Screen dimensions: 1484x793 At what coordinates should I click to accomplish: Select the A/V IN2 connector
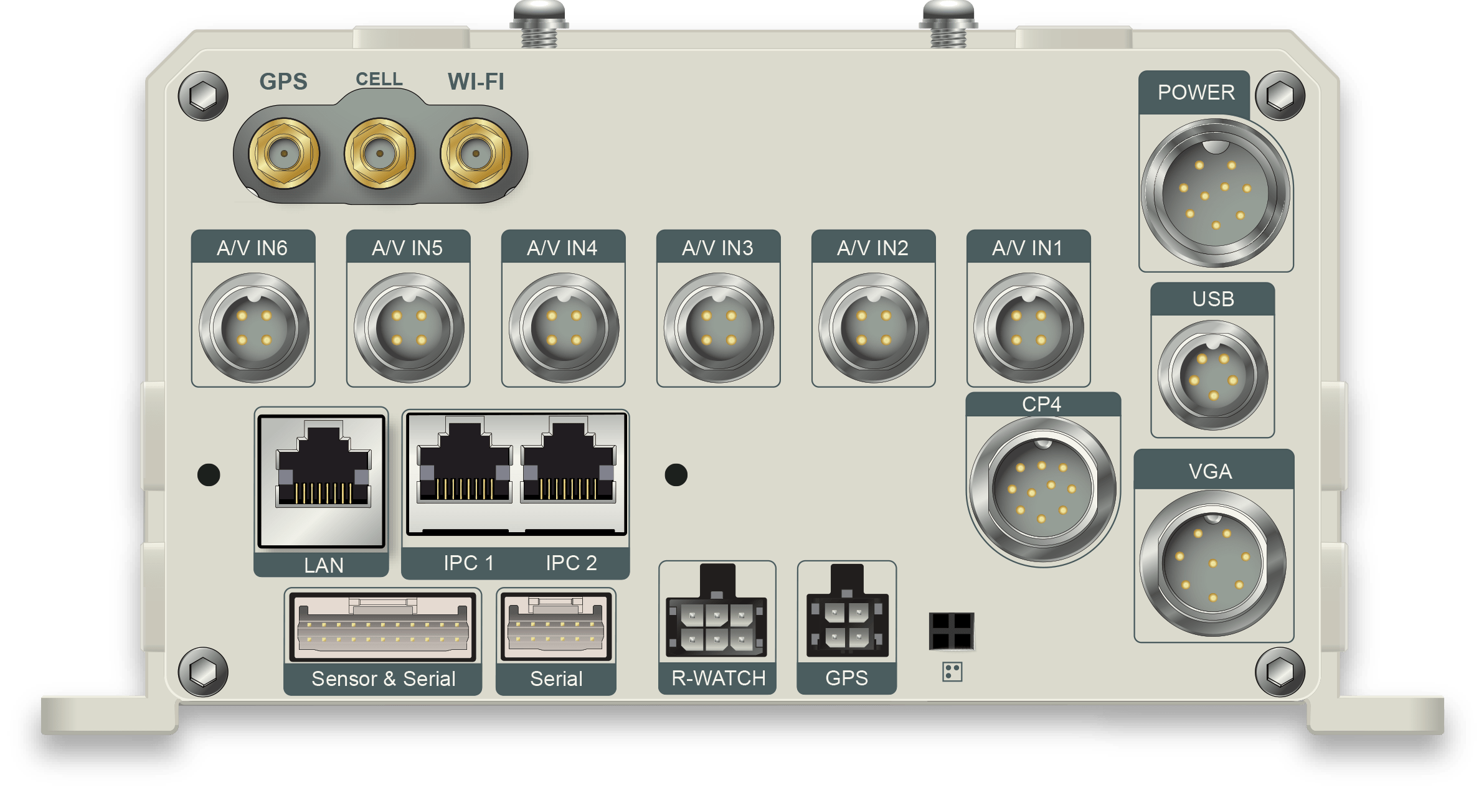(x=874, y=327)
